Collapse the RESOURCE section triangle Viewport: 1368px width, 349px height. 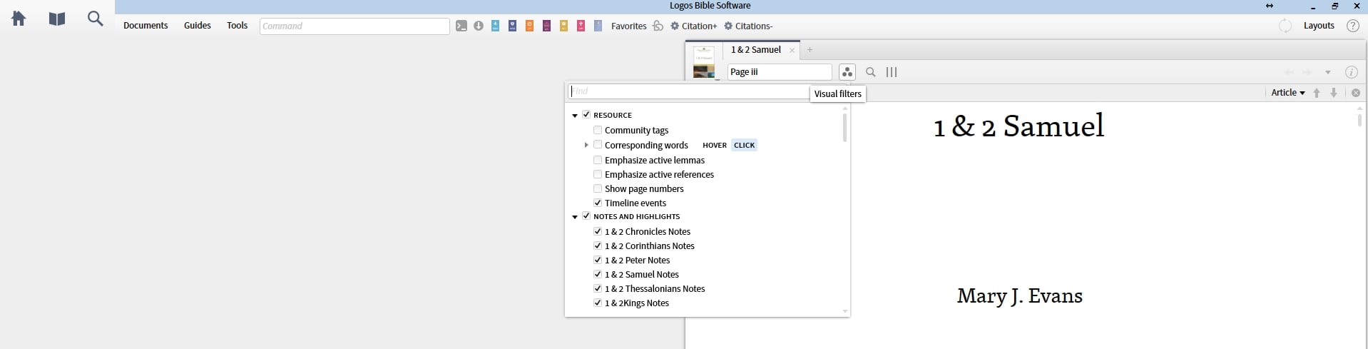[x=575, y=115]
